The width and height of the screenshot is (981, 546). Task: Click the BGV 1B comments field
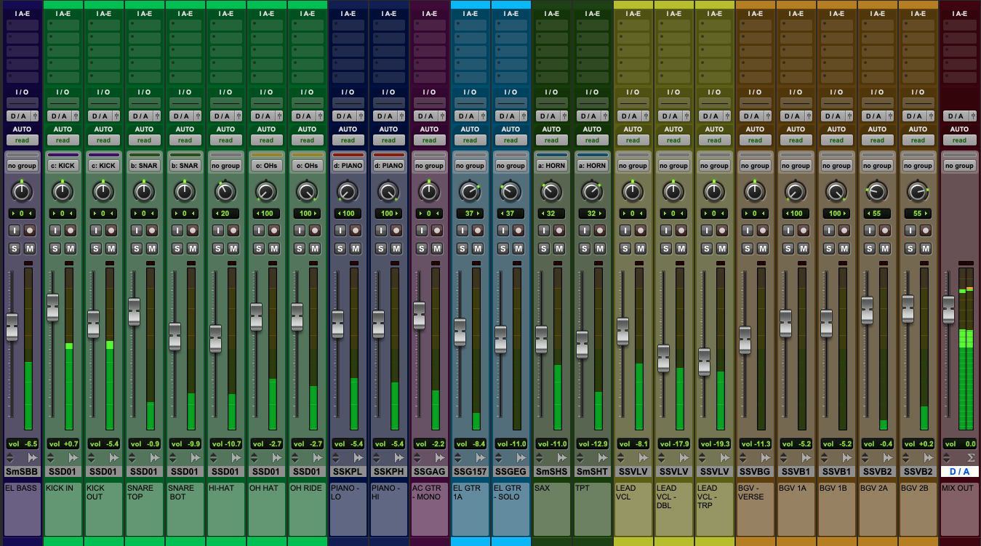click(837, 510)
